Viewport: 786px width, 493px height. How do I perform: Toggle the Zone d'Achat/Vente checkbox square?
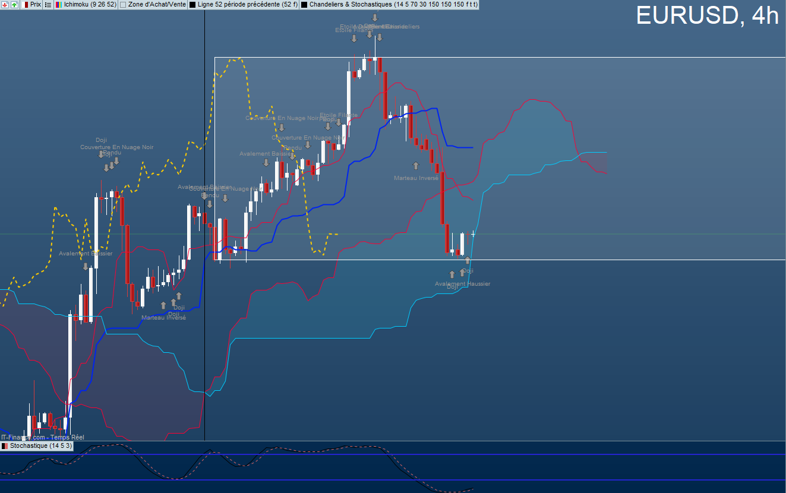tap(123, 4)
